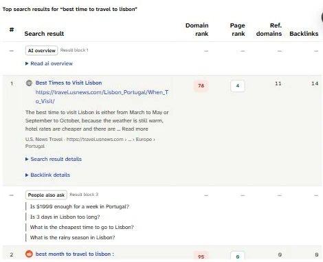Image resolution: width=323 pixels, height=262 pixels.
Task: Expand Read ai overview
Action: coord(49,63)
